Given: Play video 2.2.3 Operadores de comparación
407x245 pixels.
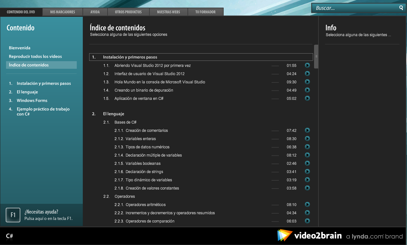Looking at the screenshot, I should [307, 221].
